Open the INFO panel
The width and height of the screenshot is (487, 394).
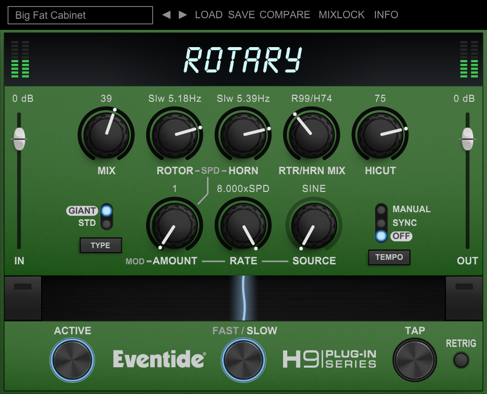pos(386,15)
